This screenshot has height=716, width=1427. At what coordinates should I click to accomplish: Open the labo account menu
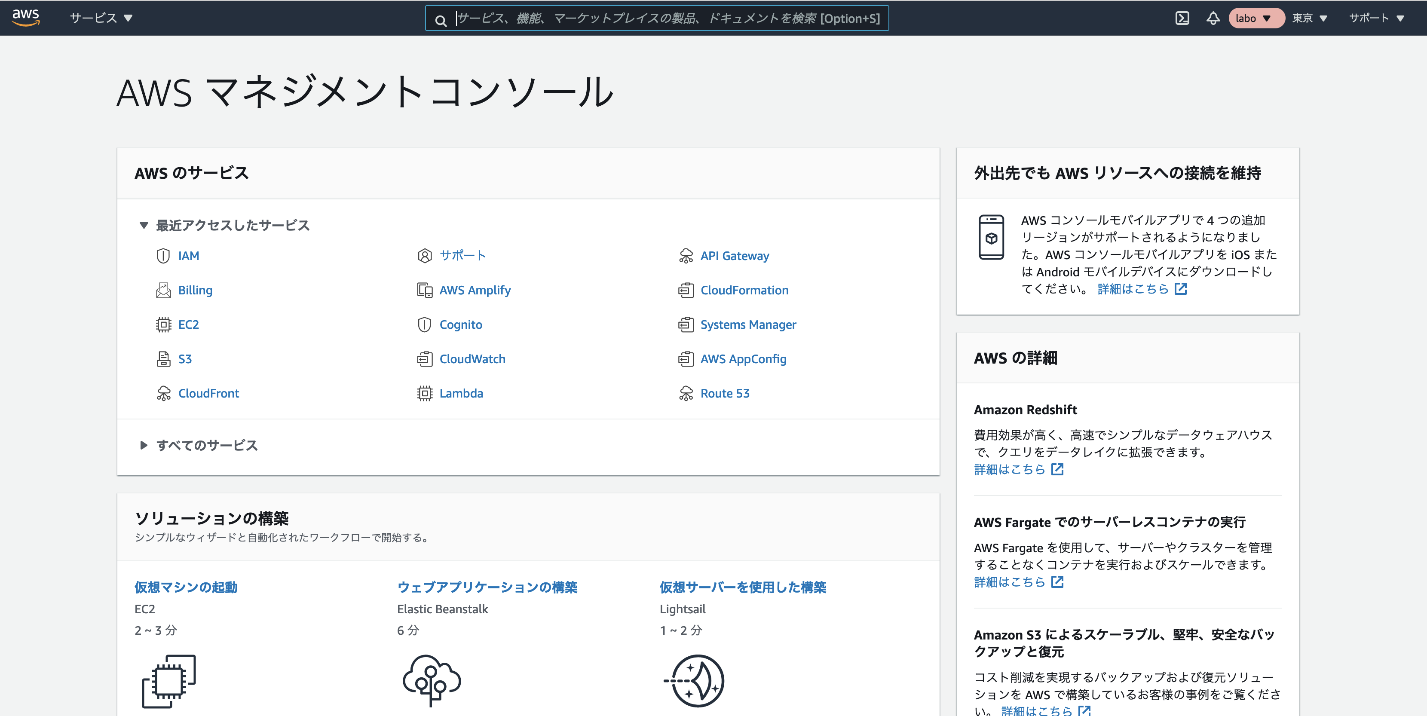[x=1256, y=18]
